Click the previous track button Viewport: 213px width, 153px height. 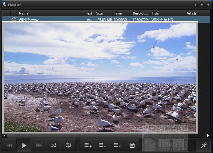pyautogui.click(x=10, y=145)
